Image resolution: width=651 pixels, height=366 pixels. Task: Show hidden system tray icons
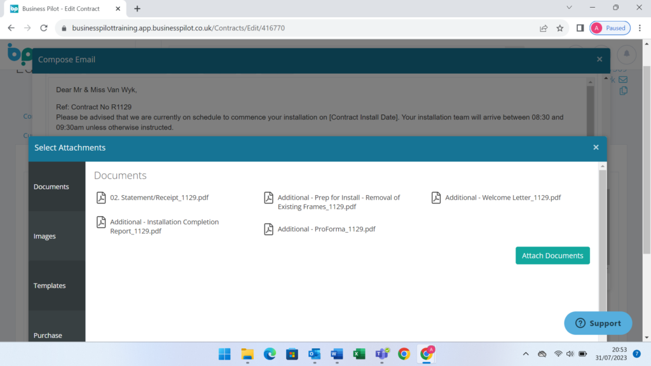[526, 354]
